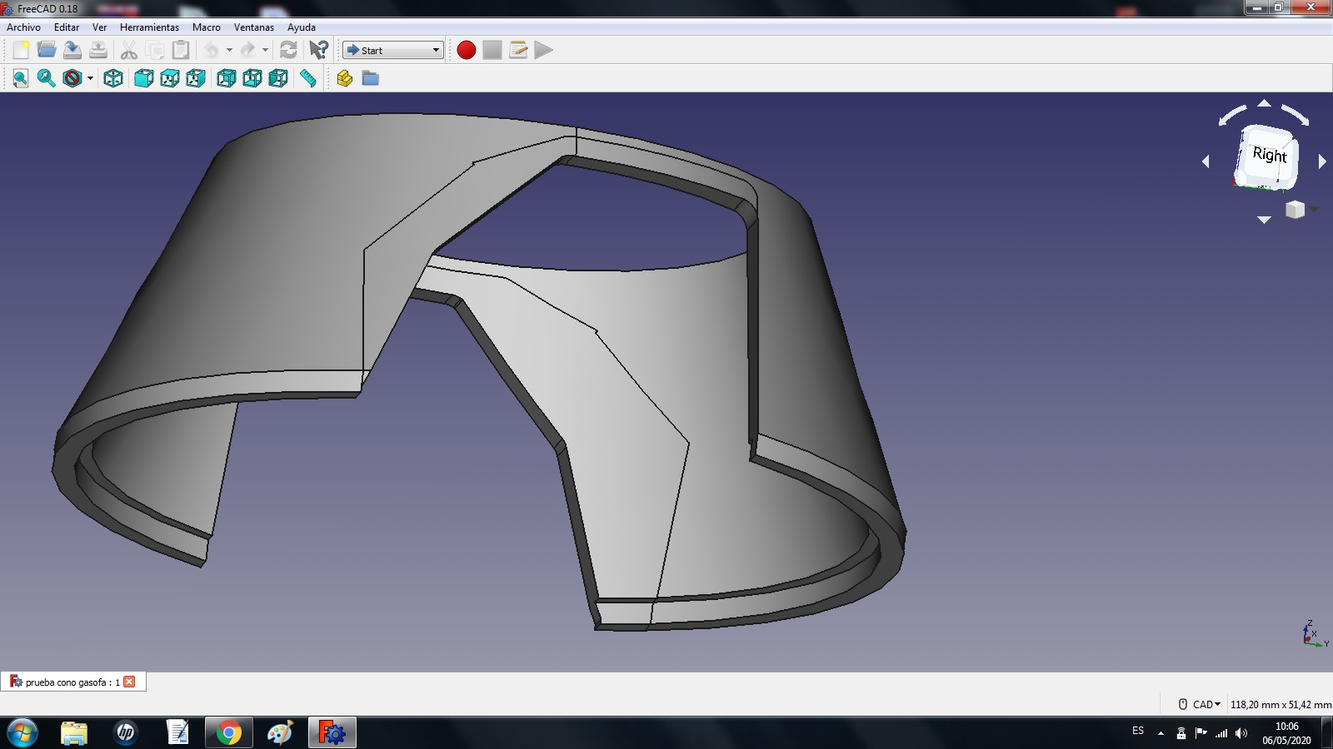
Task: Open the Start workbench selector dropdown
Action: [x=393, y=50]
